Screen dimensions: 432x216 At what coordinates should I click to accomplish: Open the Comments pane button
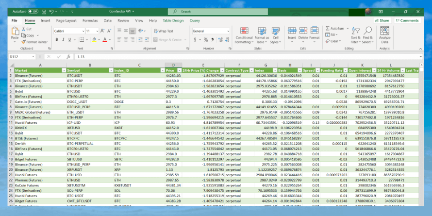point(407,21)
